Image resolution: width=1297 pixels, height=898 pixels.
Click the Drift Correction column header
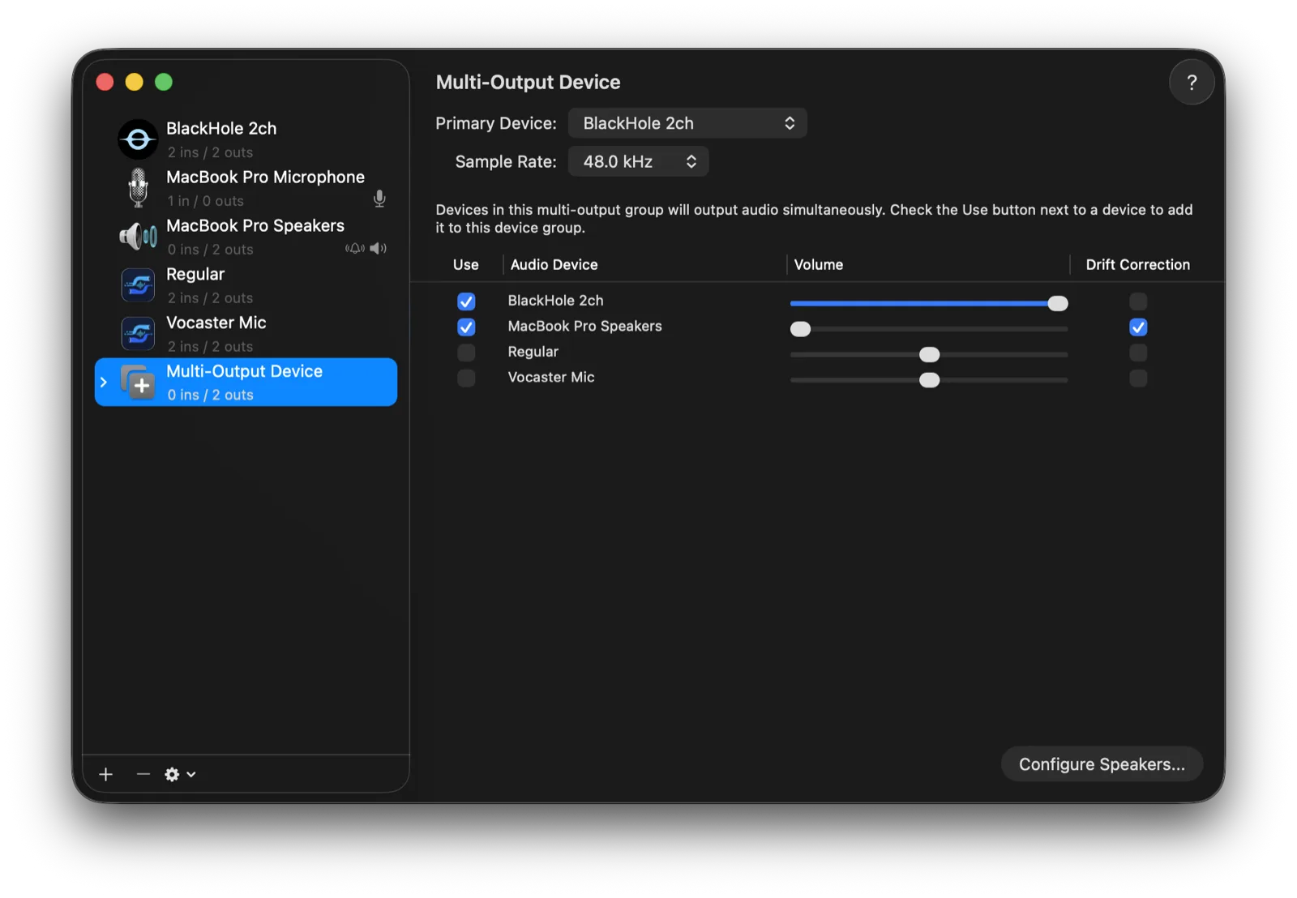(x=1137, y=264)
